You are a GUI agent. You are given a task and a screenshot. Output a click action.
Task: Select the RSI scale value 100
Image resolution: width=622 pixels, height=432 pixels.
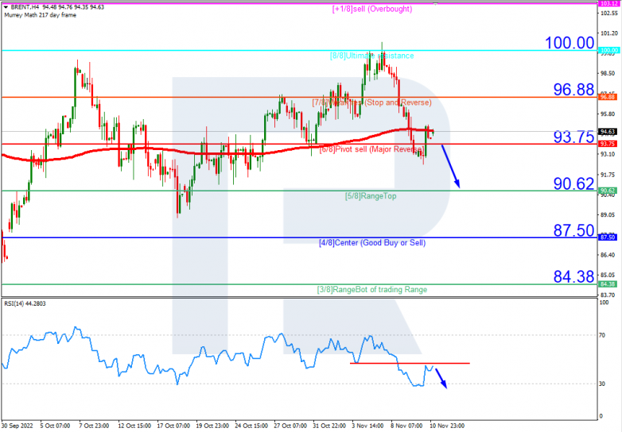604,303
